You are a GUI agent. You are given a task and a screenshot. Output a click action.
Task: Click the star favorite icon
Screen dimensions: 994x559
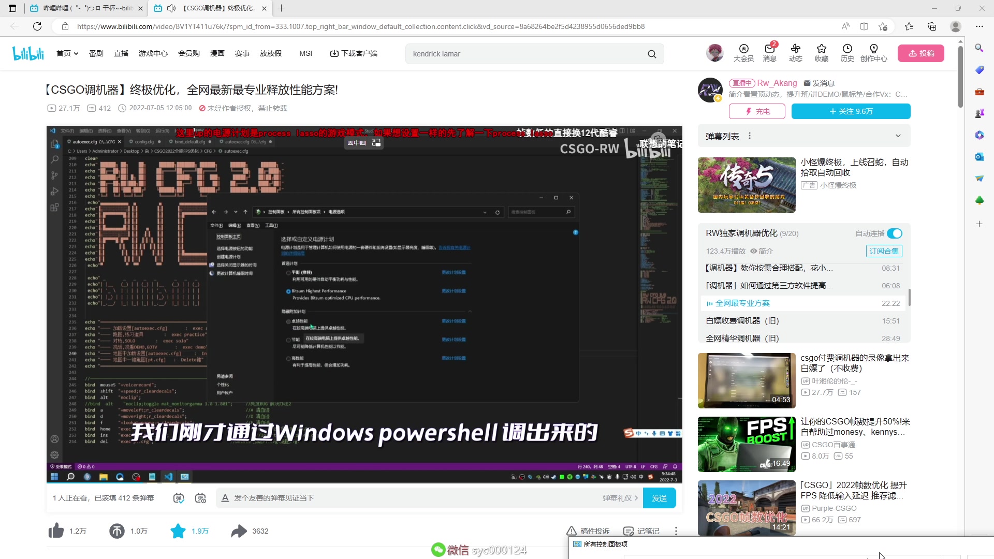pos(178,531)
